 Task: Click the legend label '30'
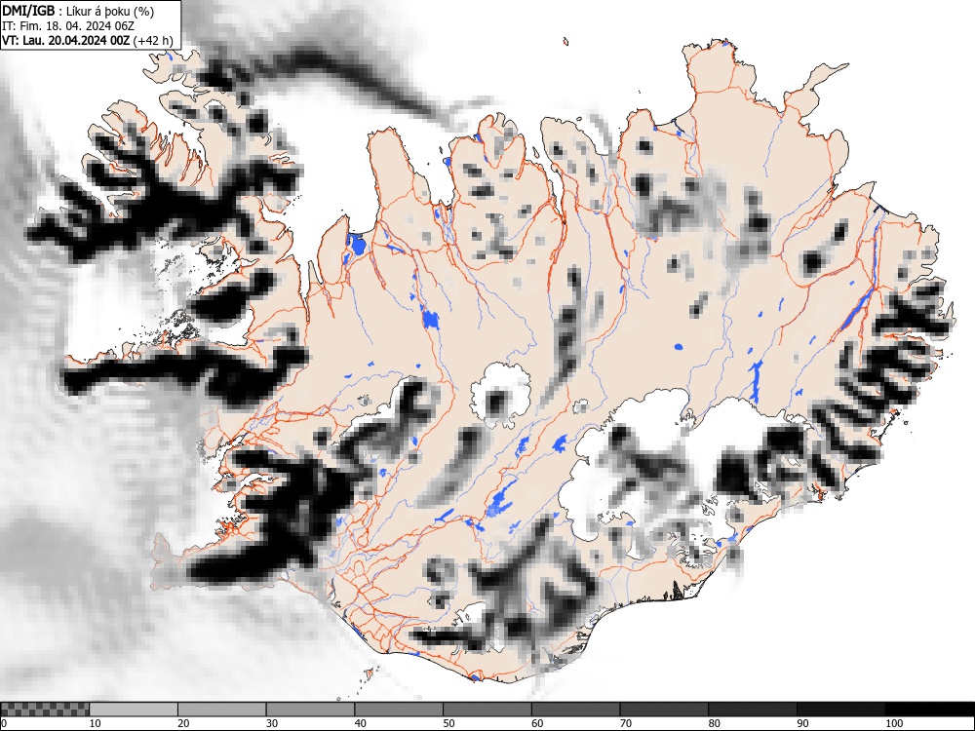pyautogui.click(x=272, y=723)
